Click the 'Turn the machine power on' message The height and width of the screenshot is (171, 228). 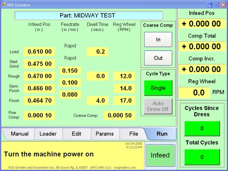click(x=49, y=154)
